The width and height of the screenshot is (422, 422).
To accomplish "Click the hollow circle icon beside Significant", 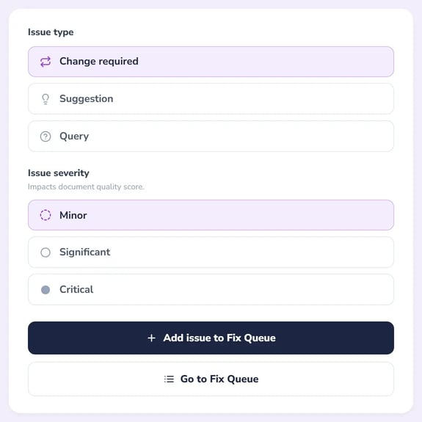I will 46,252.
